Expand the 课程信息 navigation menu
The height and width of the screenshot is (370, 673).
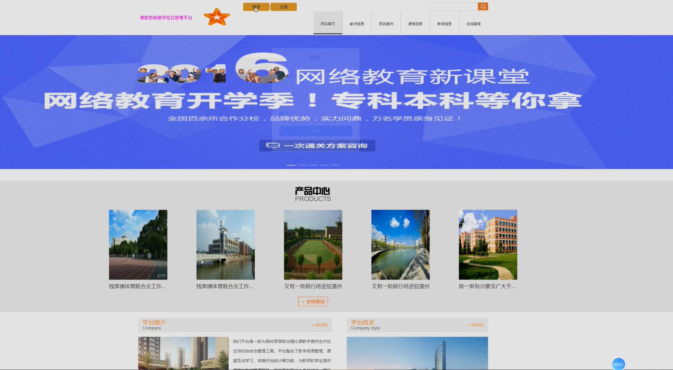(415, 23)
